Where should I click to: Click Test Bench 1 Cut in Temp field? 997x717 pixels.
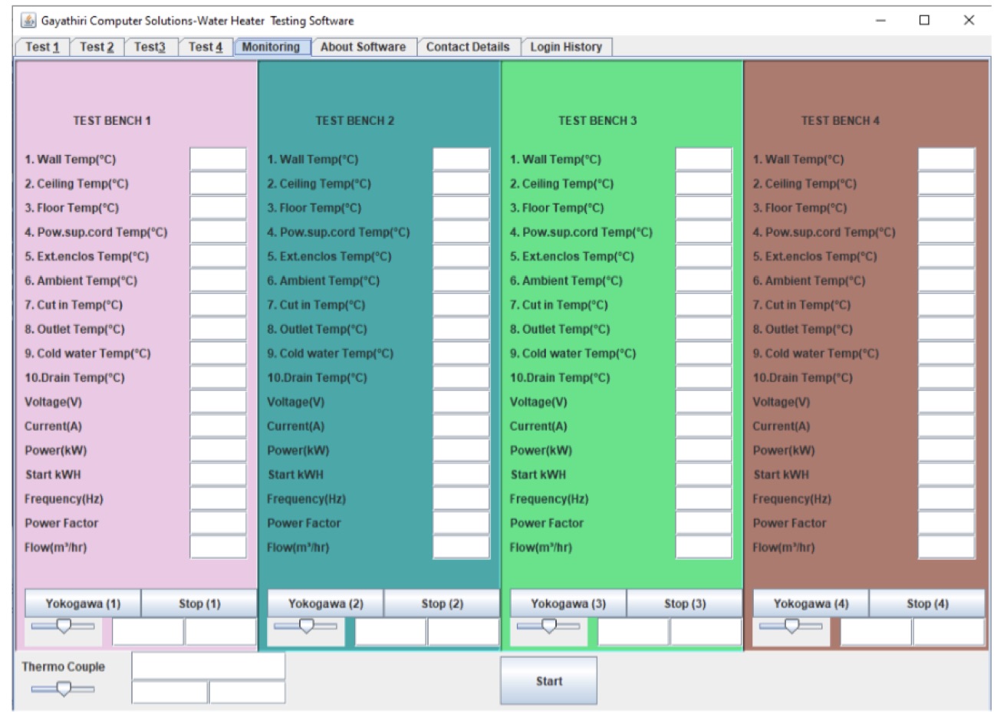point(219,304)
